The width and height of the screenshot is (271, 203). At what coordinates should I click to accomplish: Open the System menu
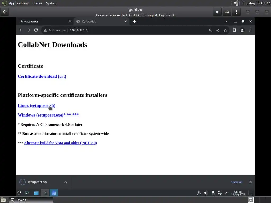tap(52, 3)
